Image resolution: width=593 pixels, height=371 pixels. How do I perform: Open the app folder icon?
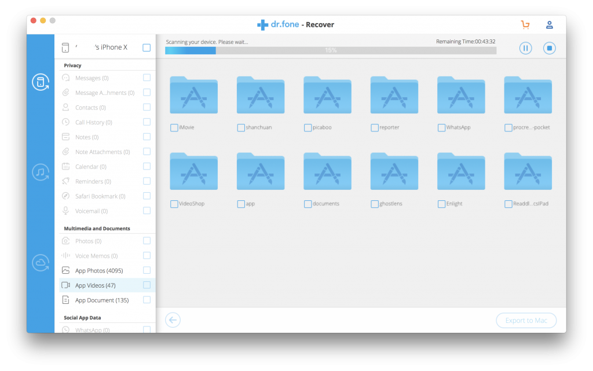click(x=261, y=171)
